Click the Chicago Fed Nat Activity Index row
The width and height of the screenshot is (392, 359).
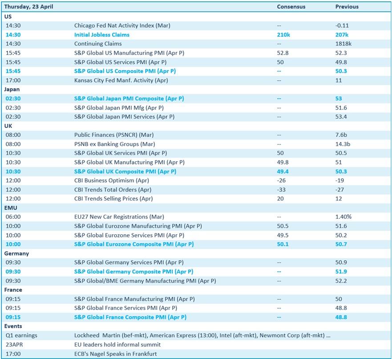coord(122,25)
